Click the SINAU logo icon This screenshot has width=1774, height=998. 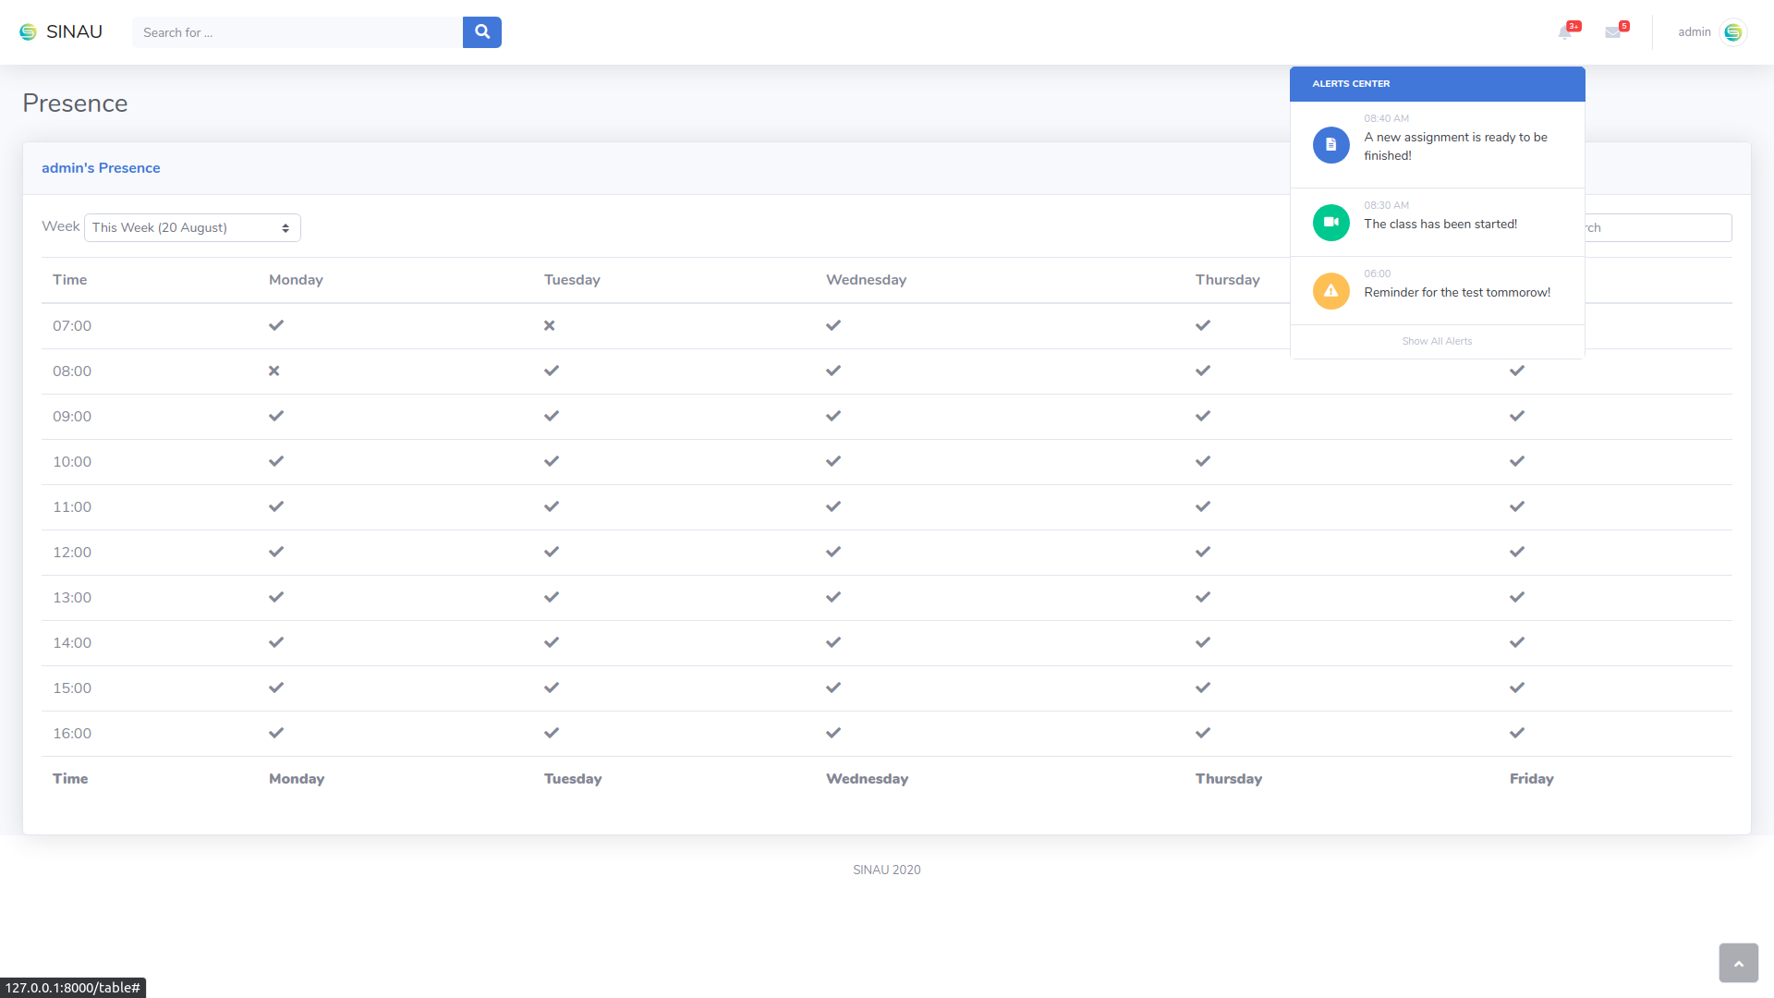(28, 32)
